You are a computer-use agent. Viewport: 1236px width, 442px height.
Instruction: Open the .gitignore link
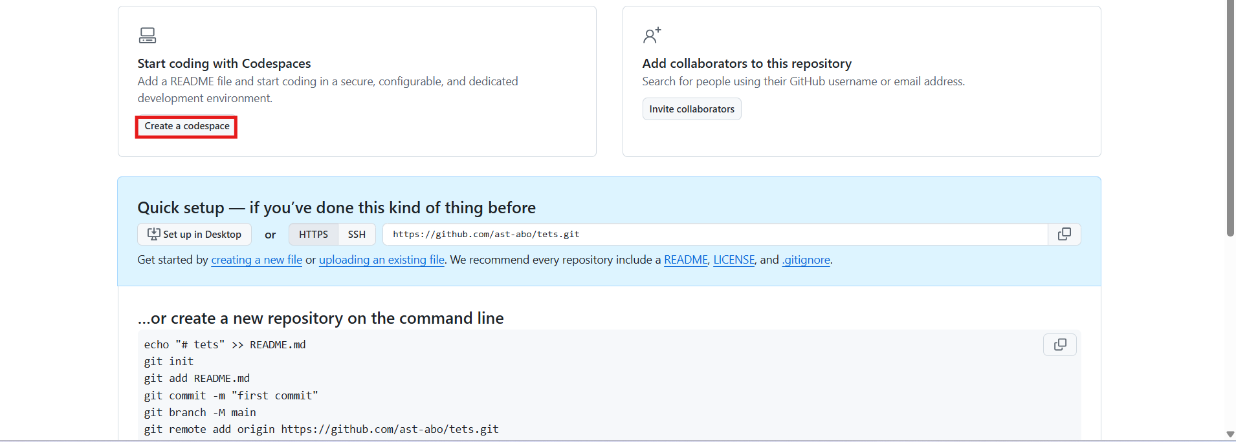[x=806, y=260]
